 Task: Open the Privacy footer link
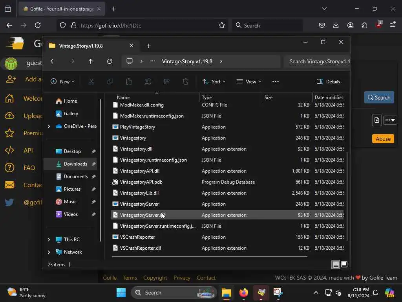coord(182,278)
